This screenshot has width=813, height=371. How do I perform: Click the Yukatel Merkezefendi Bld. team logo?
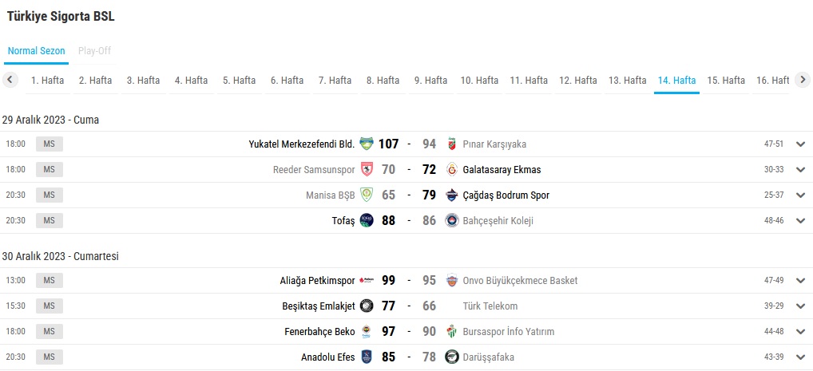coord(367,144)
